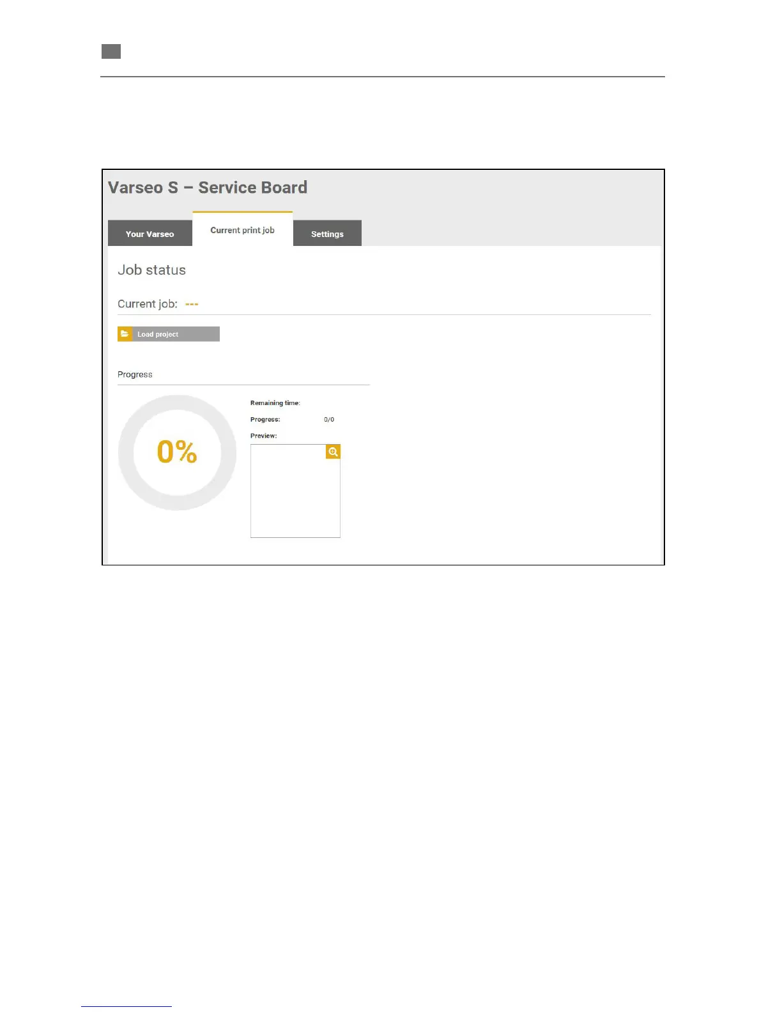782x1012 pixels.
Task: Click the 0% circular progress indicator
Action: tap(177, 452)
